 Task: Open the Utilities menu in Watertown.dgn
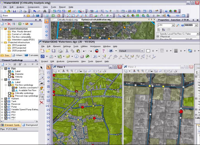[84, 46]
